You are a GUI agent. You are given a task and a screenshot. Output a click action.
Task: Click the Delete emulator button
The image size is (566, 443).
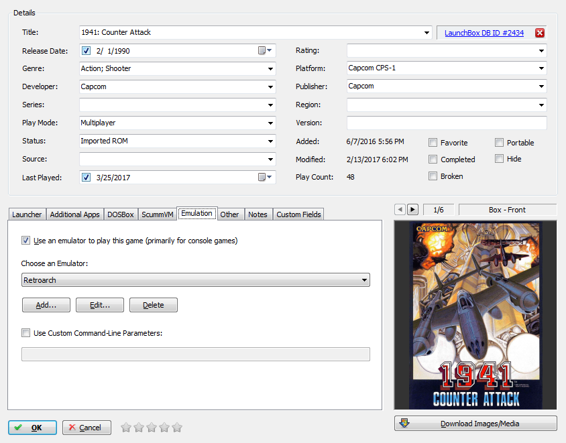(x=154, y=305)
